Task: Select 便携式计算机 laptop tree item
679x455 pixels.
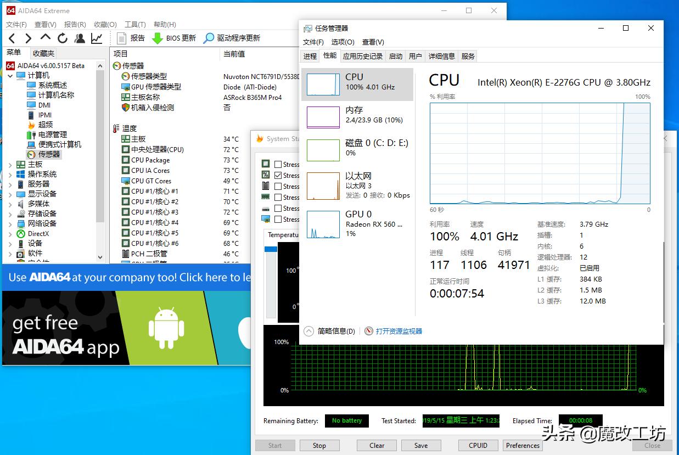Action: (x=54, y=144)
